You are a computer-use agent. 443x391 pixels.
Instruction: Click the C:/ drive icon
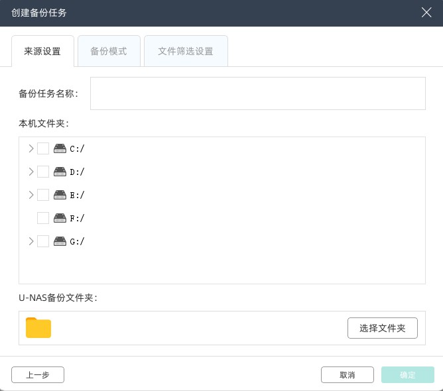click(x=60, y=148)
